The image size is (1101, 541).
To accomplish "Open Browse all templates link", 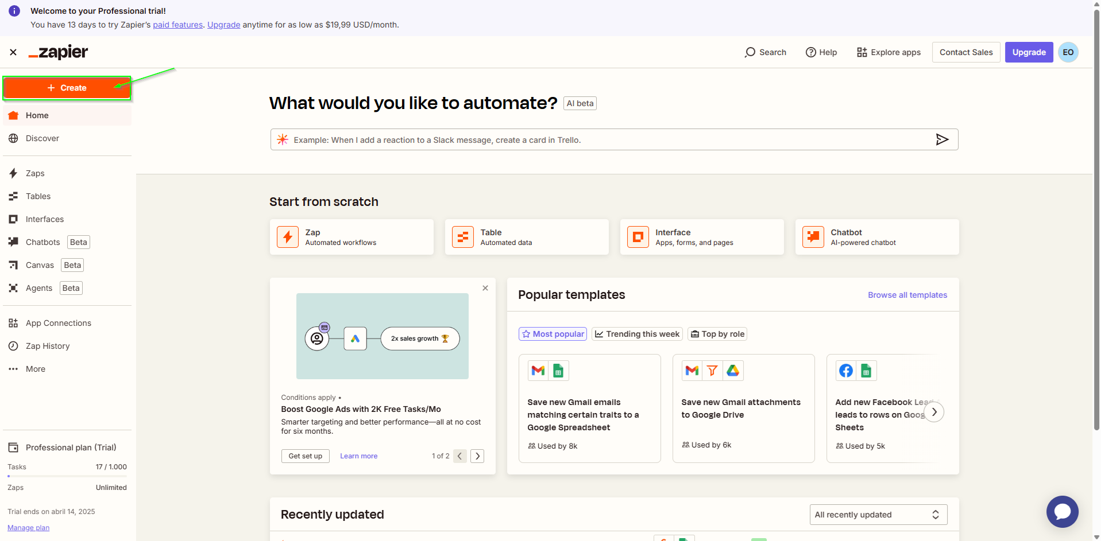I will click(907, 295).
